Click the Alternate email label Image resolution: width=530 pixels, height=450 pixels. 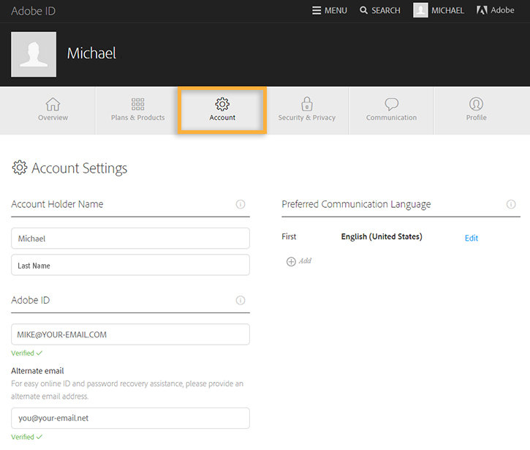tap(37, 371)
